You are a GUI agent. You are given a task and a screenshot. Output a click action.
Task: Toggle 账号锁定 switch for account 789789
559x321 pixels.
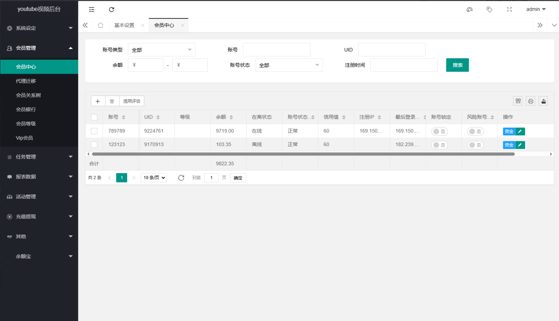(439, 132)
